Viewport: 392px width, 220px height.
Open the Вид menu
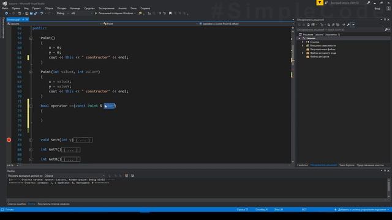pyautogui.click(x=26, y=8)
